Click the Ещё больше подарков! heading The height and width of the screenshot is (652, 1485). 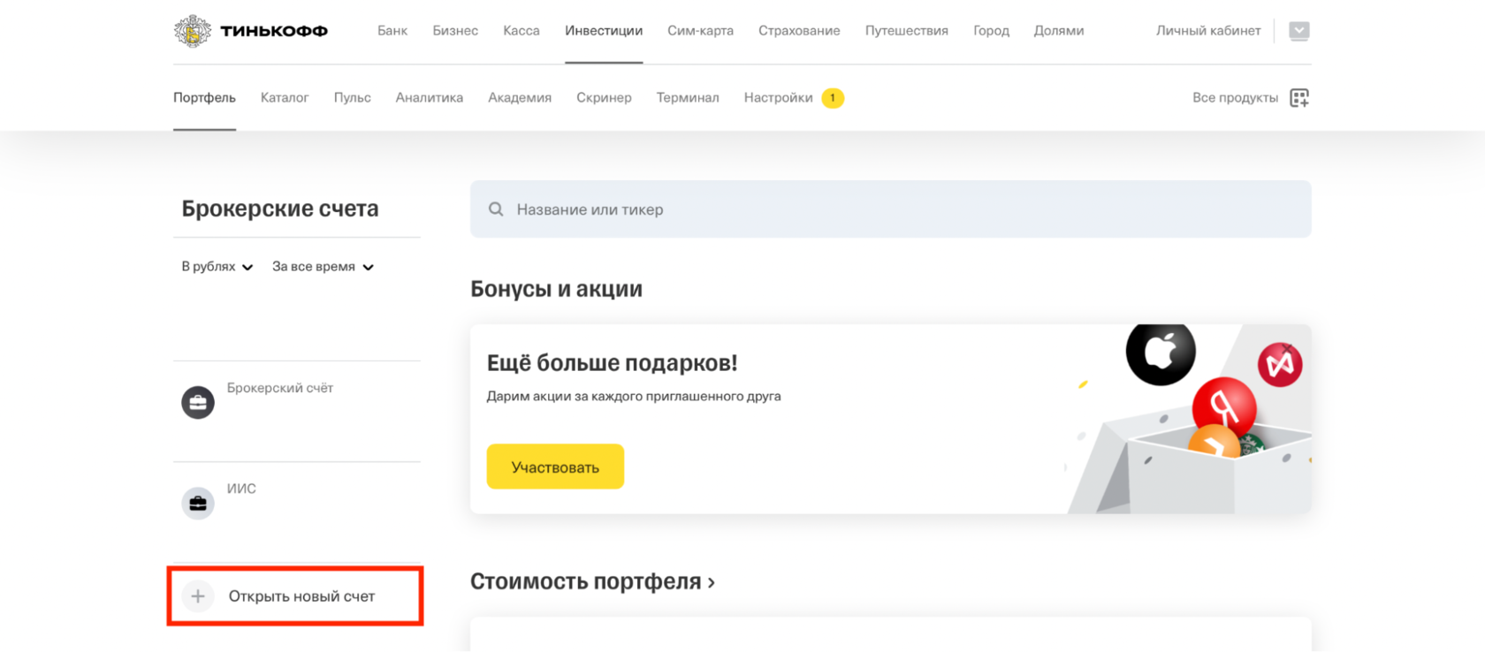pyautogui.click(x=612, y=363)
